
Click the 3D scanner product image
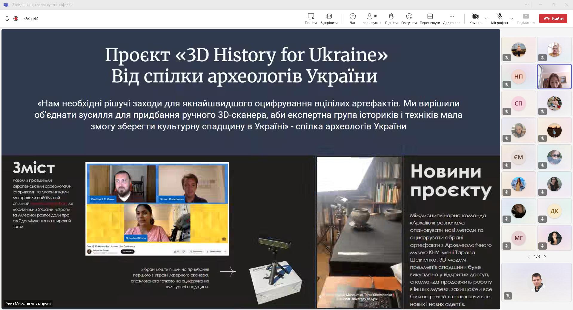(x=275, y=270)
